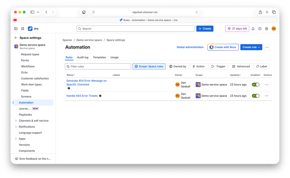Click the Safari sidebar toggle icon
This screenshot has width=290, height=178.
tap(32, 12)
